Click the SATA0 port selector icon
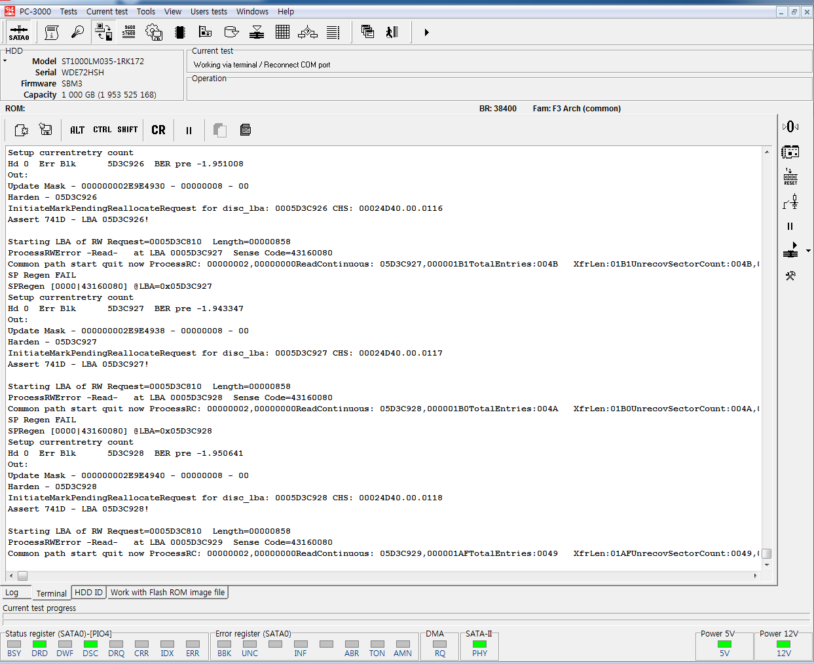This screenshot has width=814, height=664. 19,32
